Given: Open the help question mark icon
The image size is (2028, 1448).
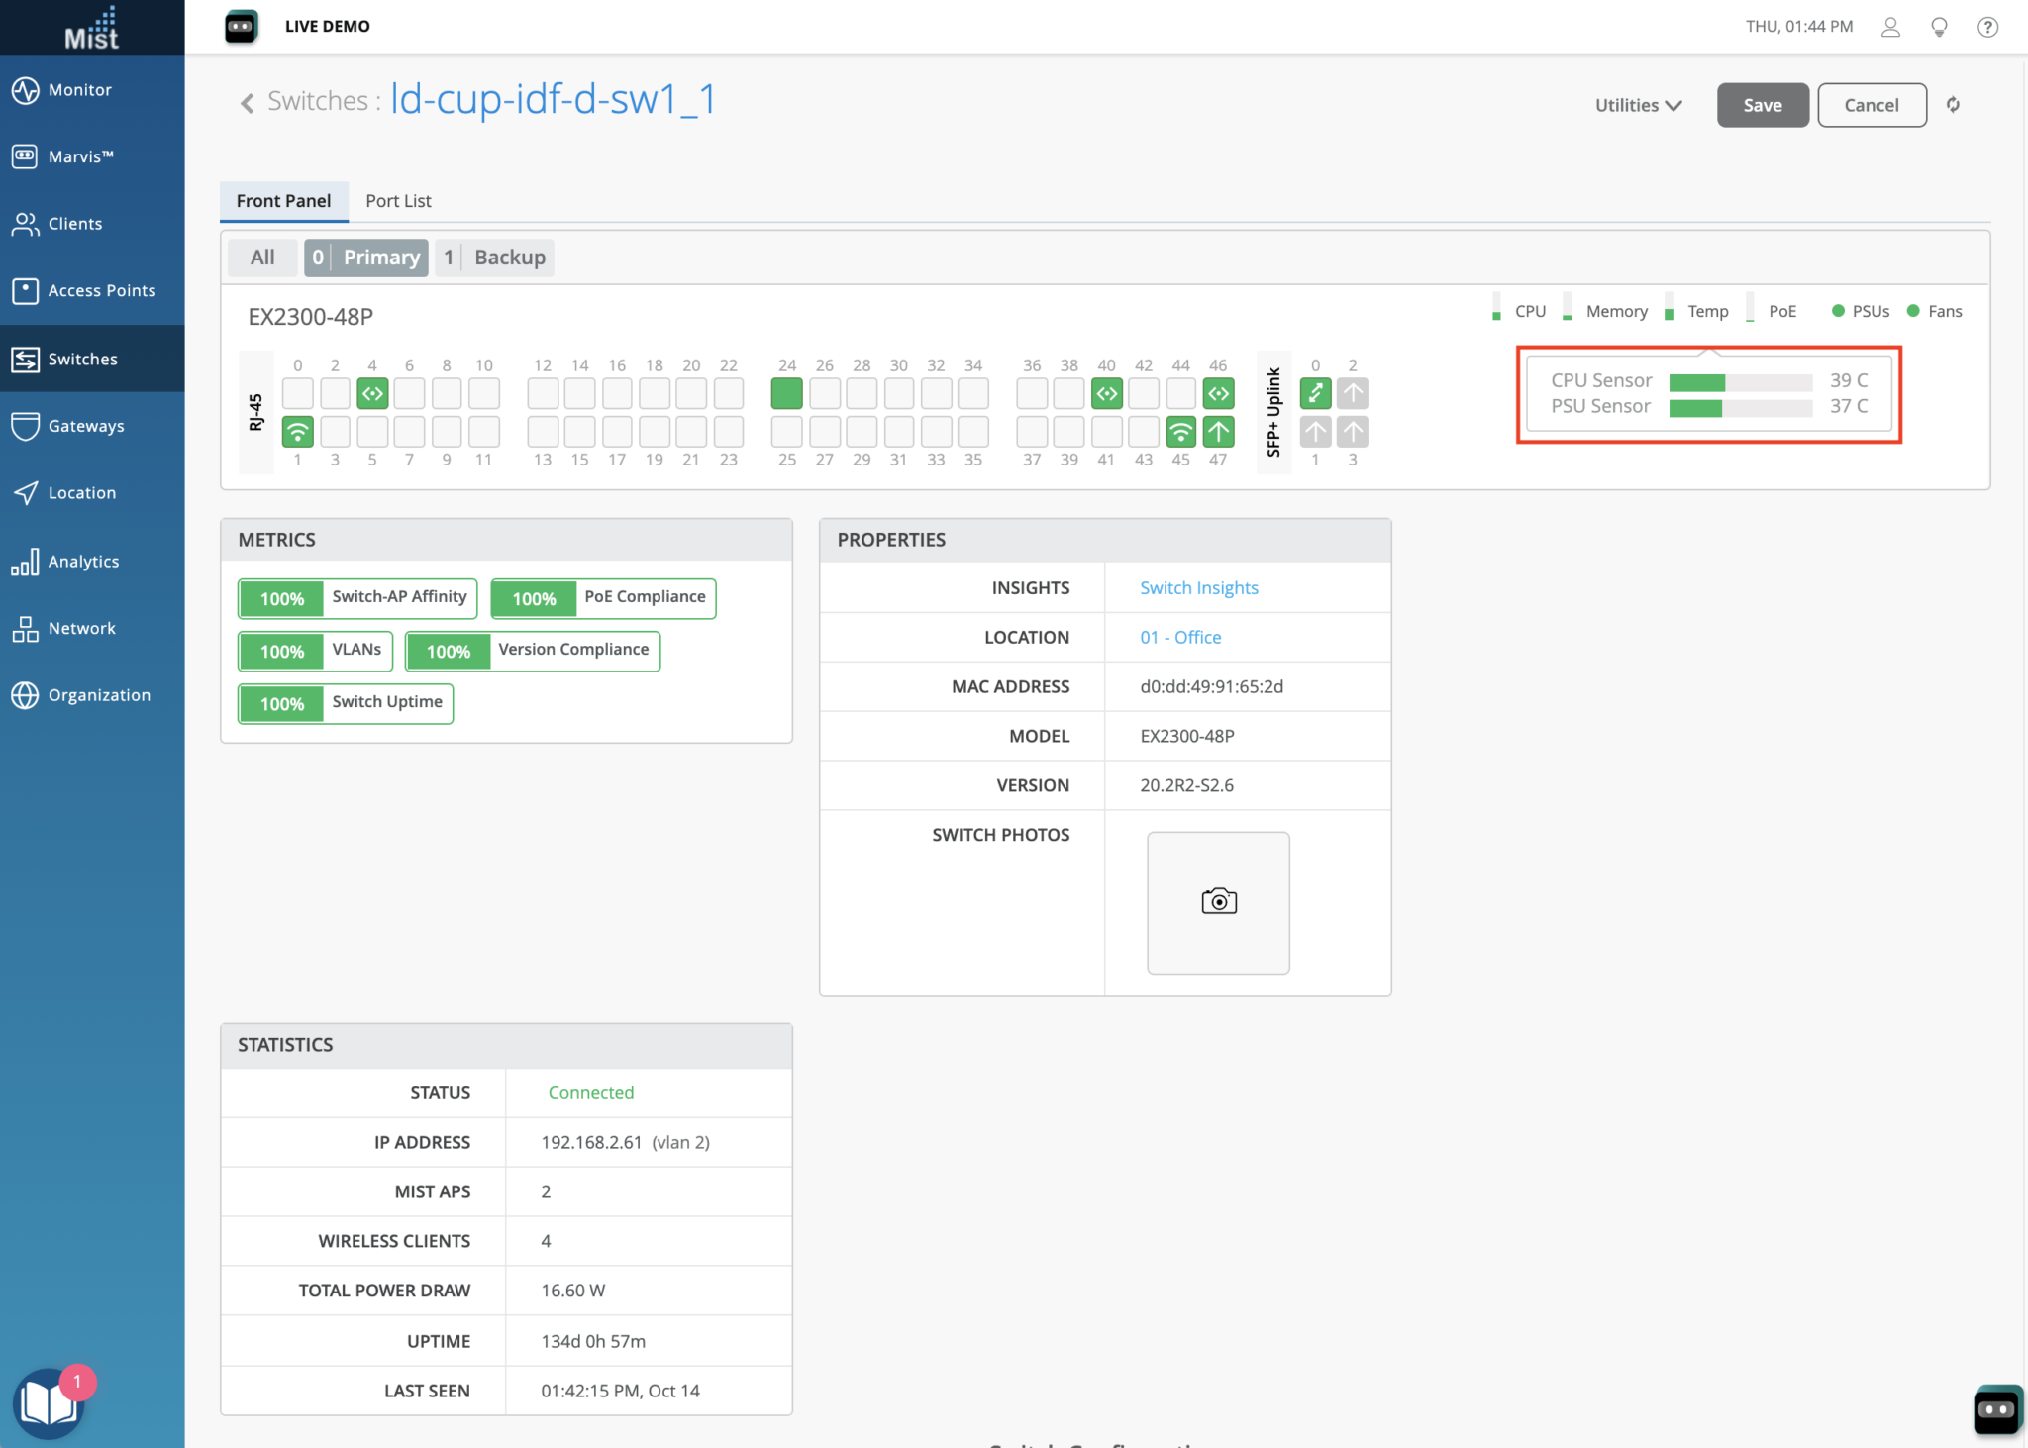Looking at the screenshot, I should coord(1986,27).
